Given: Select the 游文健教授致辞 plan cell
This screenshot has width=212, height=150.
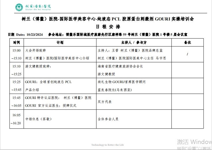Looking at the screenshot, I should (38, 66).
